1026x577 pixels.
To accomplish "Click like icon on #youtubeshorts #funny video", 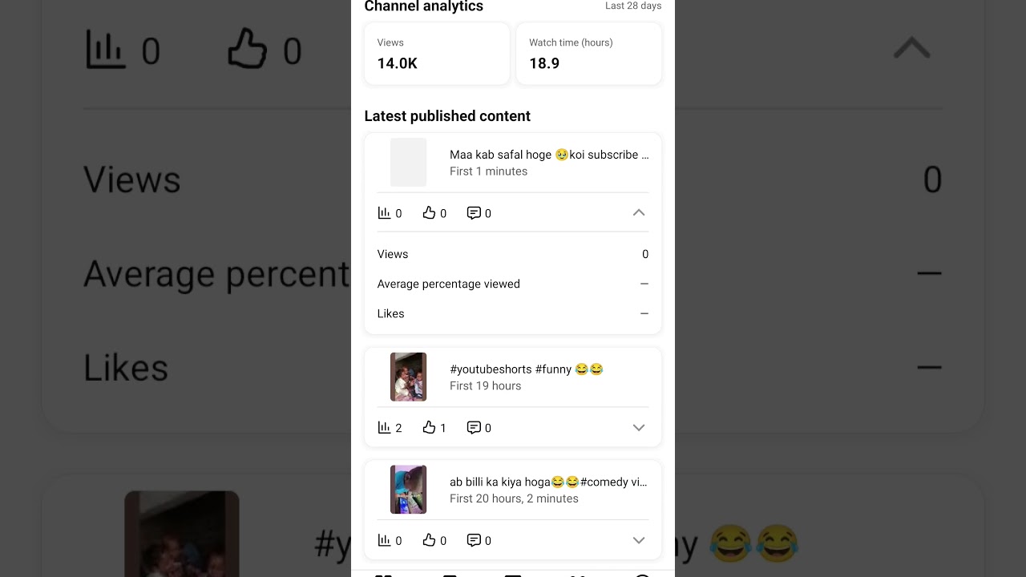I will [x=429, y=428].
